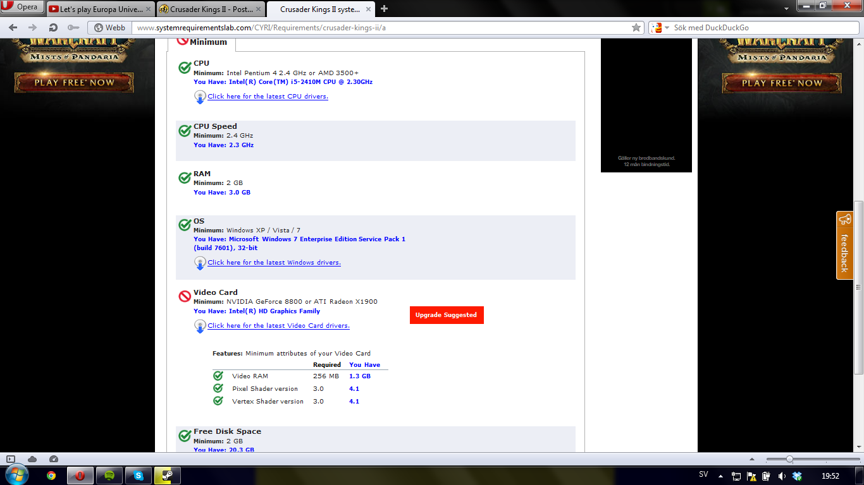Open a new tab with plus button

[x=384, y=9]
